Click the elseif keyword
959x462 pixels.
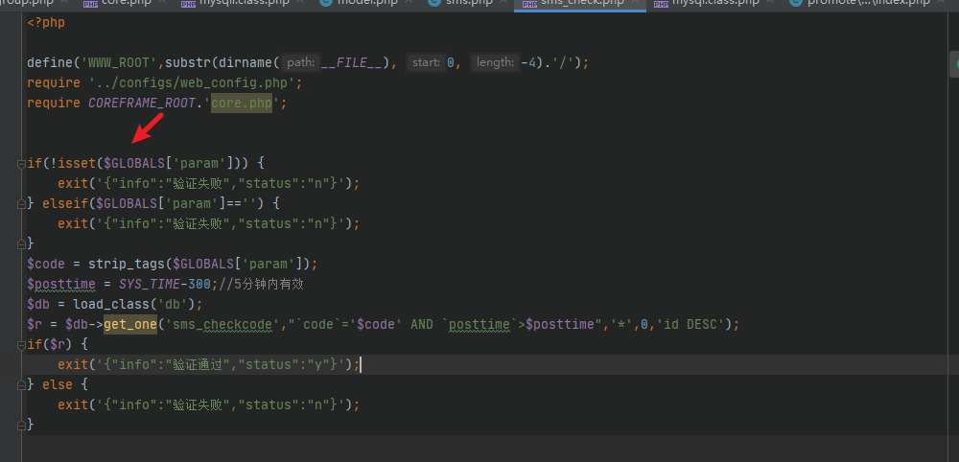[x=65, y=203]
